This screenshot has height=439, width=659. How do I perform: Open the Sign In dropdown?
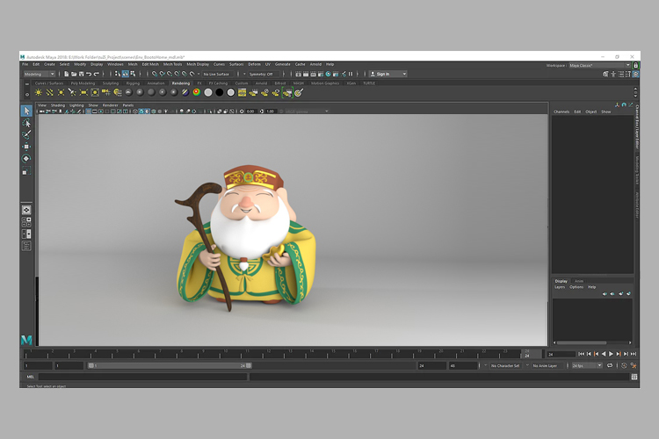(388, 74)
